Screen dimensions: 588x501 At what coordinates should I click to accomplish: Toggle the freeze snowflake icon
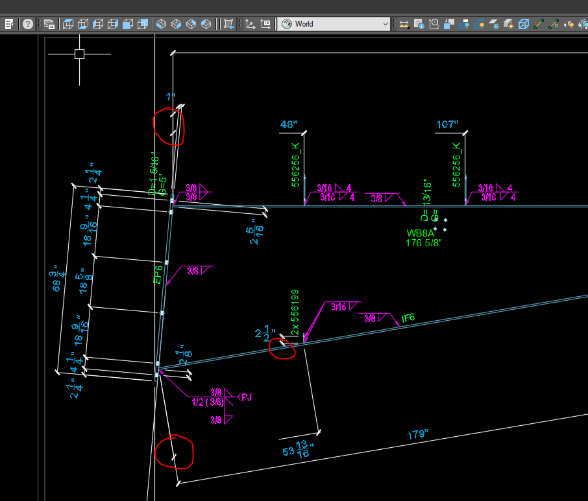495,23
